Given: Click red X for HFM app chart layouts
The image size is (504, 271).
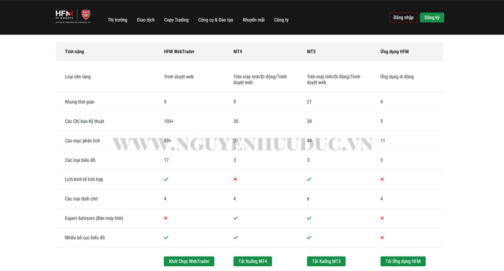Looking at the screenshot, I should point(382,237).
